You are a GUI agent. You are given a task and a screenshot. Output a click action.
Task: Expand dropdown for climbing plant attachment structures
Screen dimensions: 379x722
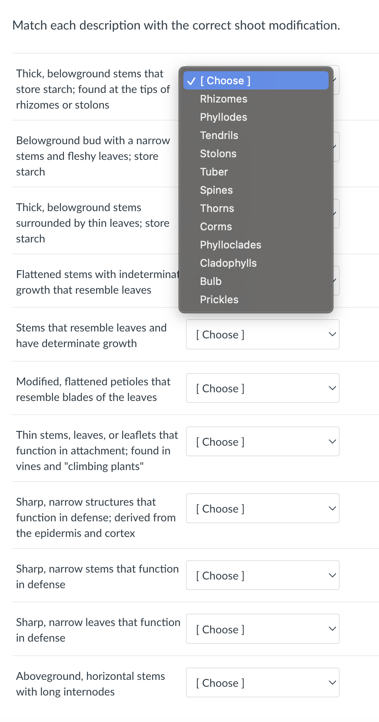(x=263, y=441)
